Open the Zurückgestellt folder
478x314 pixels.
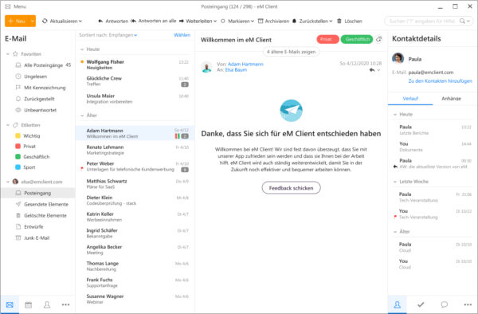38,99
